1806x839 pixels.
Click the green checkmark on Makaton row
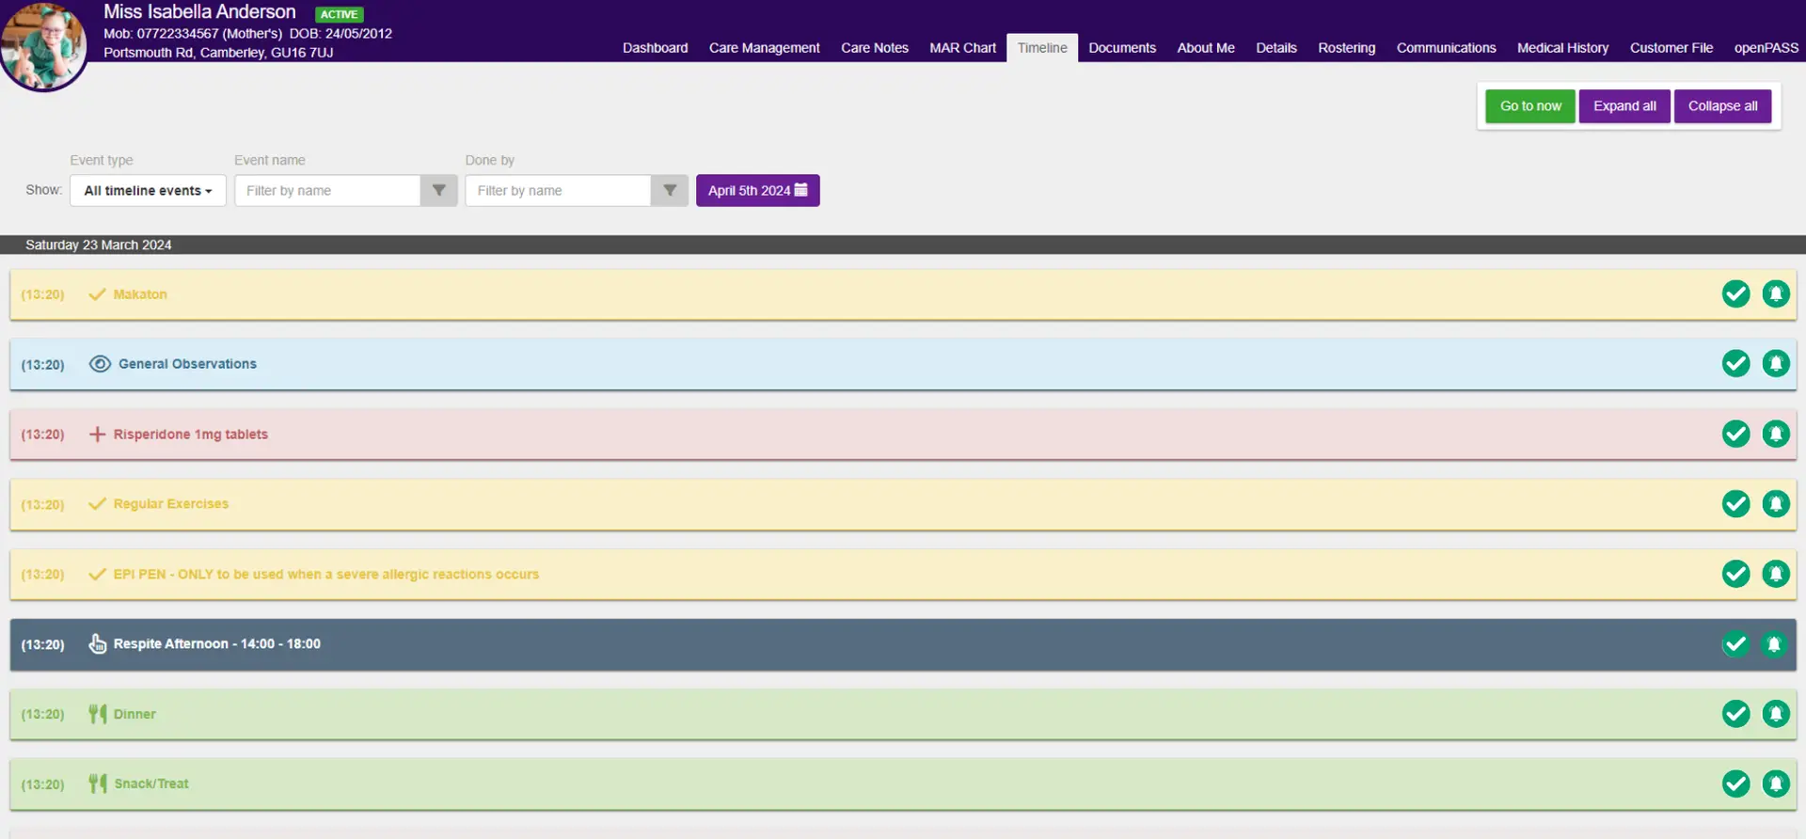click(x=1735, y=294)
